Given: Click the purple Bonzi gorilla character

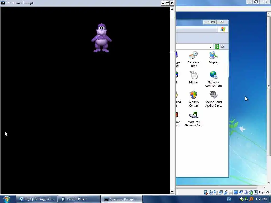Looking at the screenshot, I should (x=102, y=38).
